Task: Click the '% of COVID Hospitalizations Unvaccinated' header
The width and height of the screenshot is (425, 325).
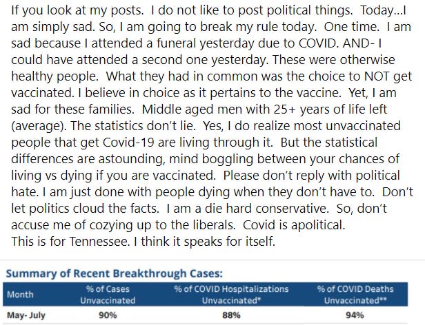Action: (231, 294)
